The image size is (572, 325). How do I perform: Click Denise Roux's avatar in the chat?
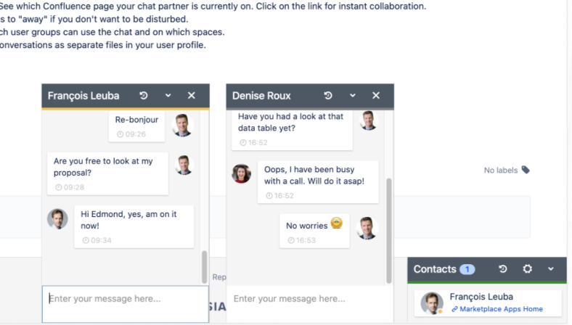pyautogui.click(x=241, y=174)
